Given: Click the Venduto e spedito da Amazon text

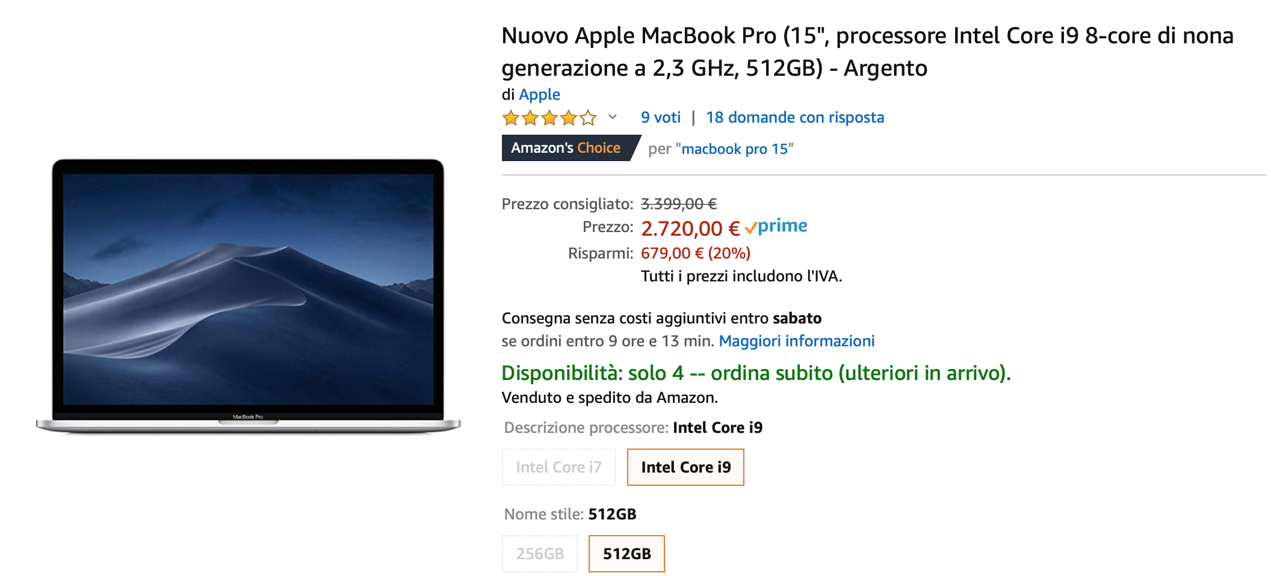Looking at the screenshot, I should coord(609,397).
